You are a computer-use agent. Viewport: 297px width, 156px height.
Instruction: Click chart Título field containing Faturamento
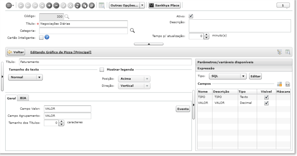105,62
